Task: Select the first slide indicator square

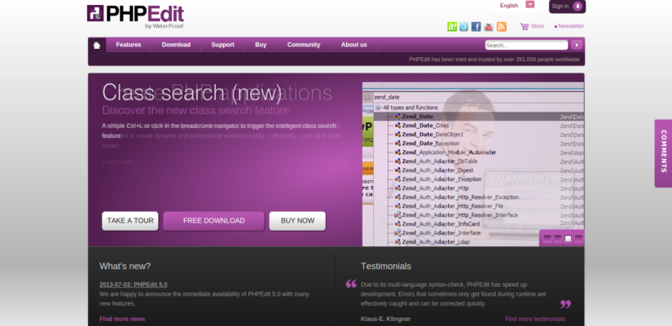Action: pyautogui.click(x=547, y=239)
